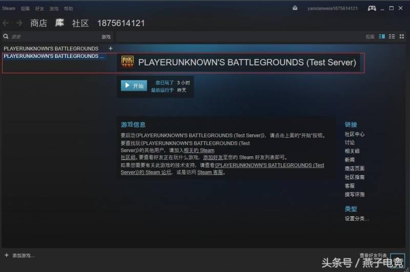Click 添加游戏... at the bottom left
The width and height of the screenshot is (410, 272).
pyautogui.click(x=23, y=255)
